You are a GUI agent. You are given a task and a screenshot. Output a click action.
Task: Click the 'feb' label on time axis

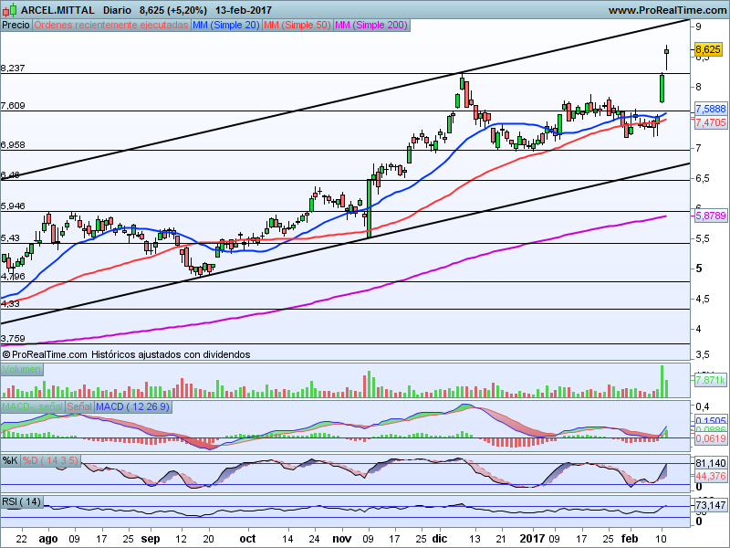pos(630,539)
